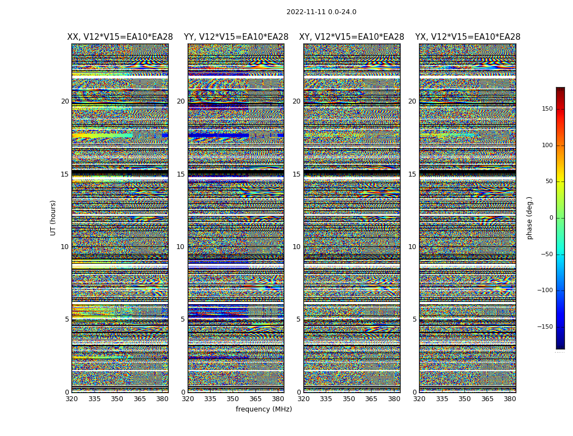The image size is (573, 436).
Task: Click the UT (hours) axis label
Action: pyautogui.click(x=53, y=218)
